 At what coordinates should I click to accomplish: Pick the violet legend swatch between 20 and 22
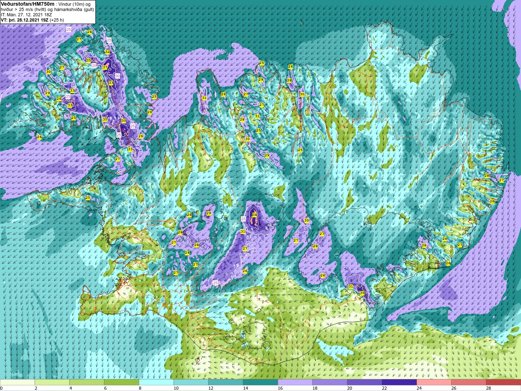364,382
